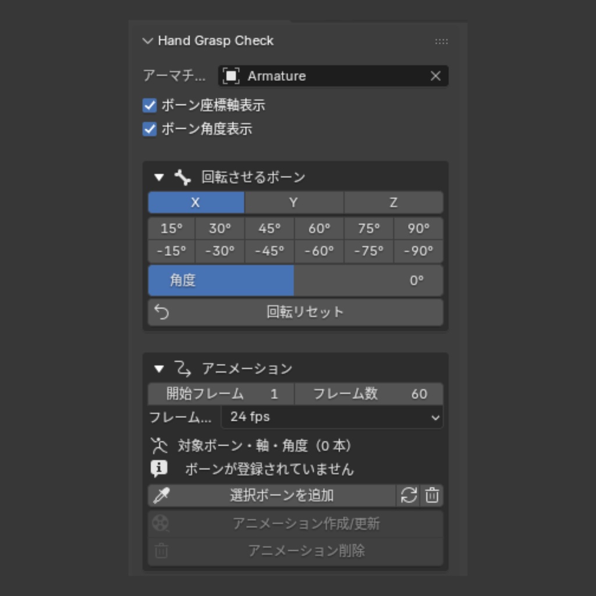Image resolution: width=596 pixels, height=596 pixels.
Task: Click the undo arrow on the 回転リセット button
Action: (161, 312)
